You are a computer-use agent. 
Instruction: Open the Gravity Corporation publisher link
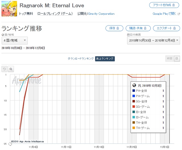(x=101, y=14)
